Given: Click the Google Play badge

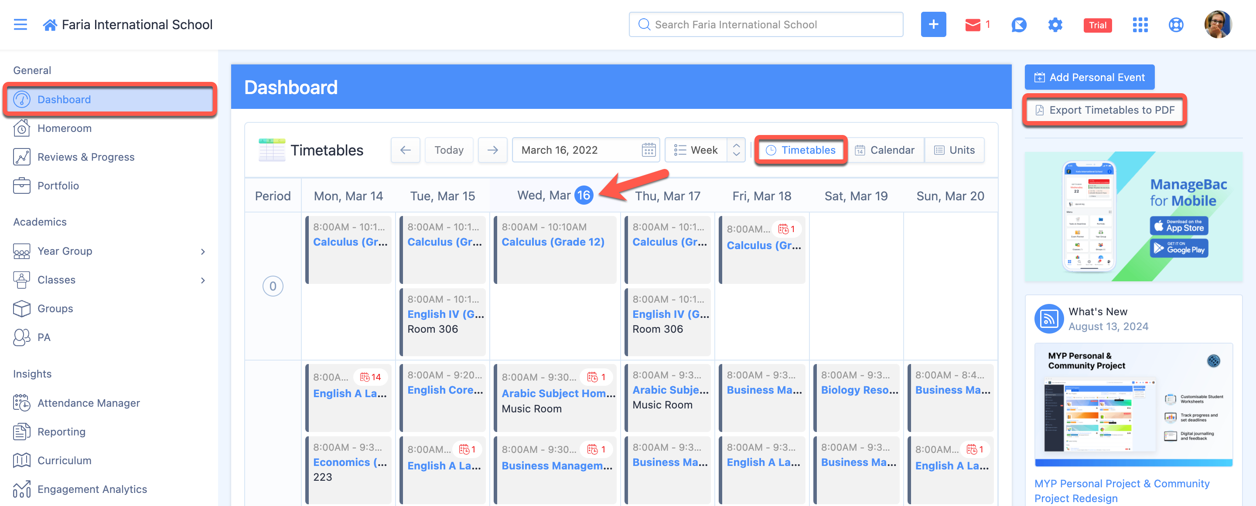Looking at the screenshot, I should tap(1179, 248).
